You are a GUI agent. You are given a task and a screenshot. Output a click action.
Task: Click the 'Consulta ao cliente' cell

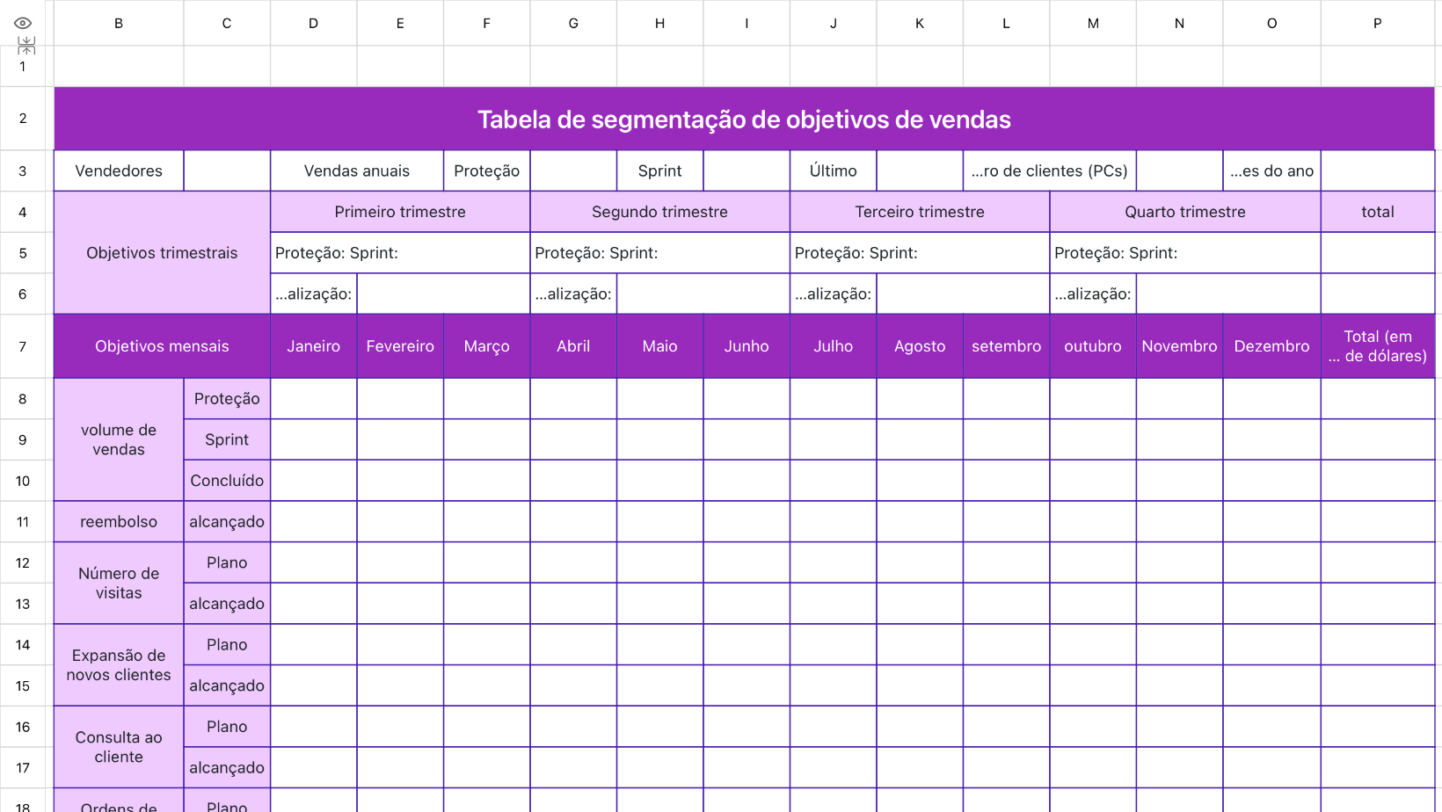click(119, 747)
